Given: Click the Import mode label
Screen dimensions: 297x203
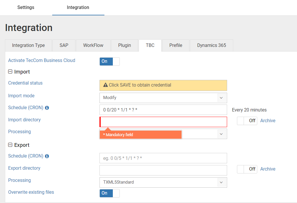Looking at the screenshot, I should [x=21, y=96].
